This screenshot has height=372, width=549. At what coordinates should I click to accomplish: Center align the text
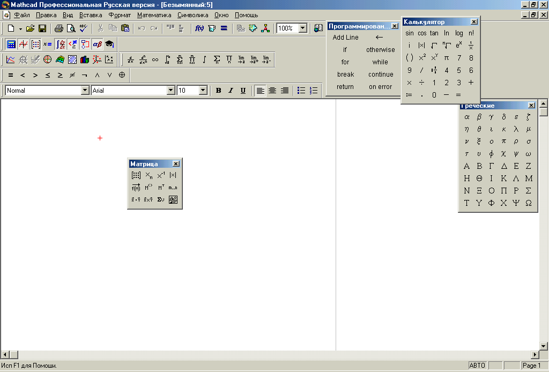coord(272,90)
